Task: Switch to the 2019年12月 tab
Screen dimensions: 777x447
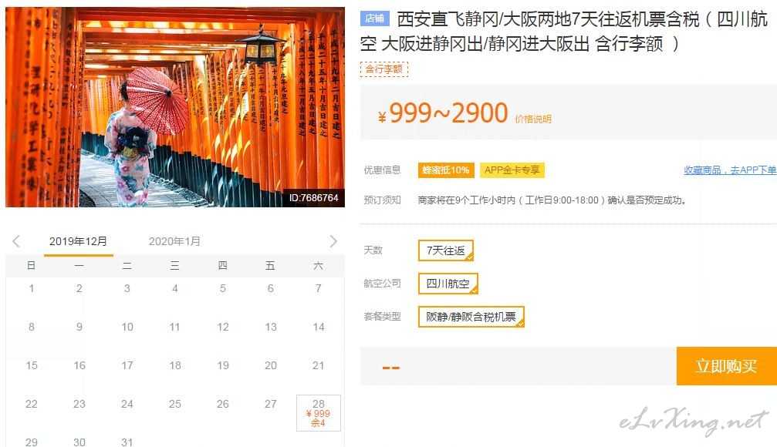Action: point(78,241)
